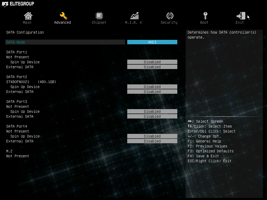
Task: Change SATA Port3 External SATA value
Action: (152, 116)
